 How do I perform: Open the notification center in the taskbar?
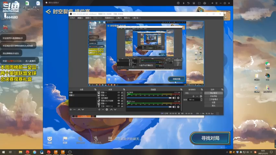[x=271, y=152]
